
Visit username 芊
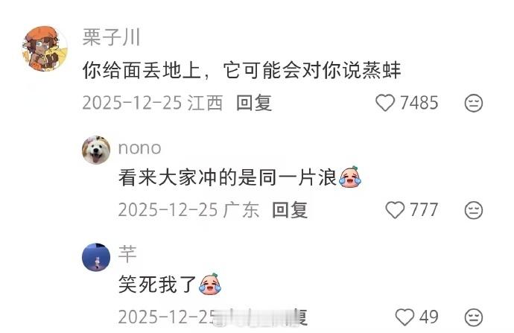coord(127,254)
